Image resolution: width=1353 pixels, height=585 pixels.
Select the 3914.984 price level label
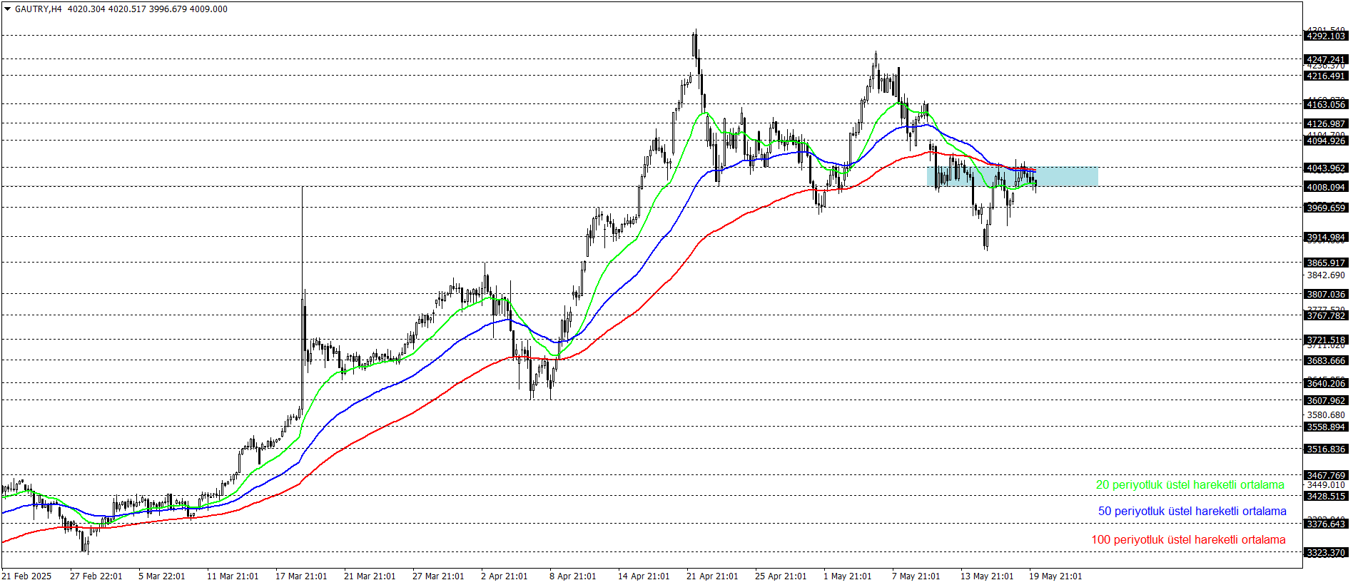[1326, 238]
